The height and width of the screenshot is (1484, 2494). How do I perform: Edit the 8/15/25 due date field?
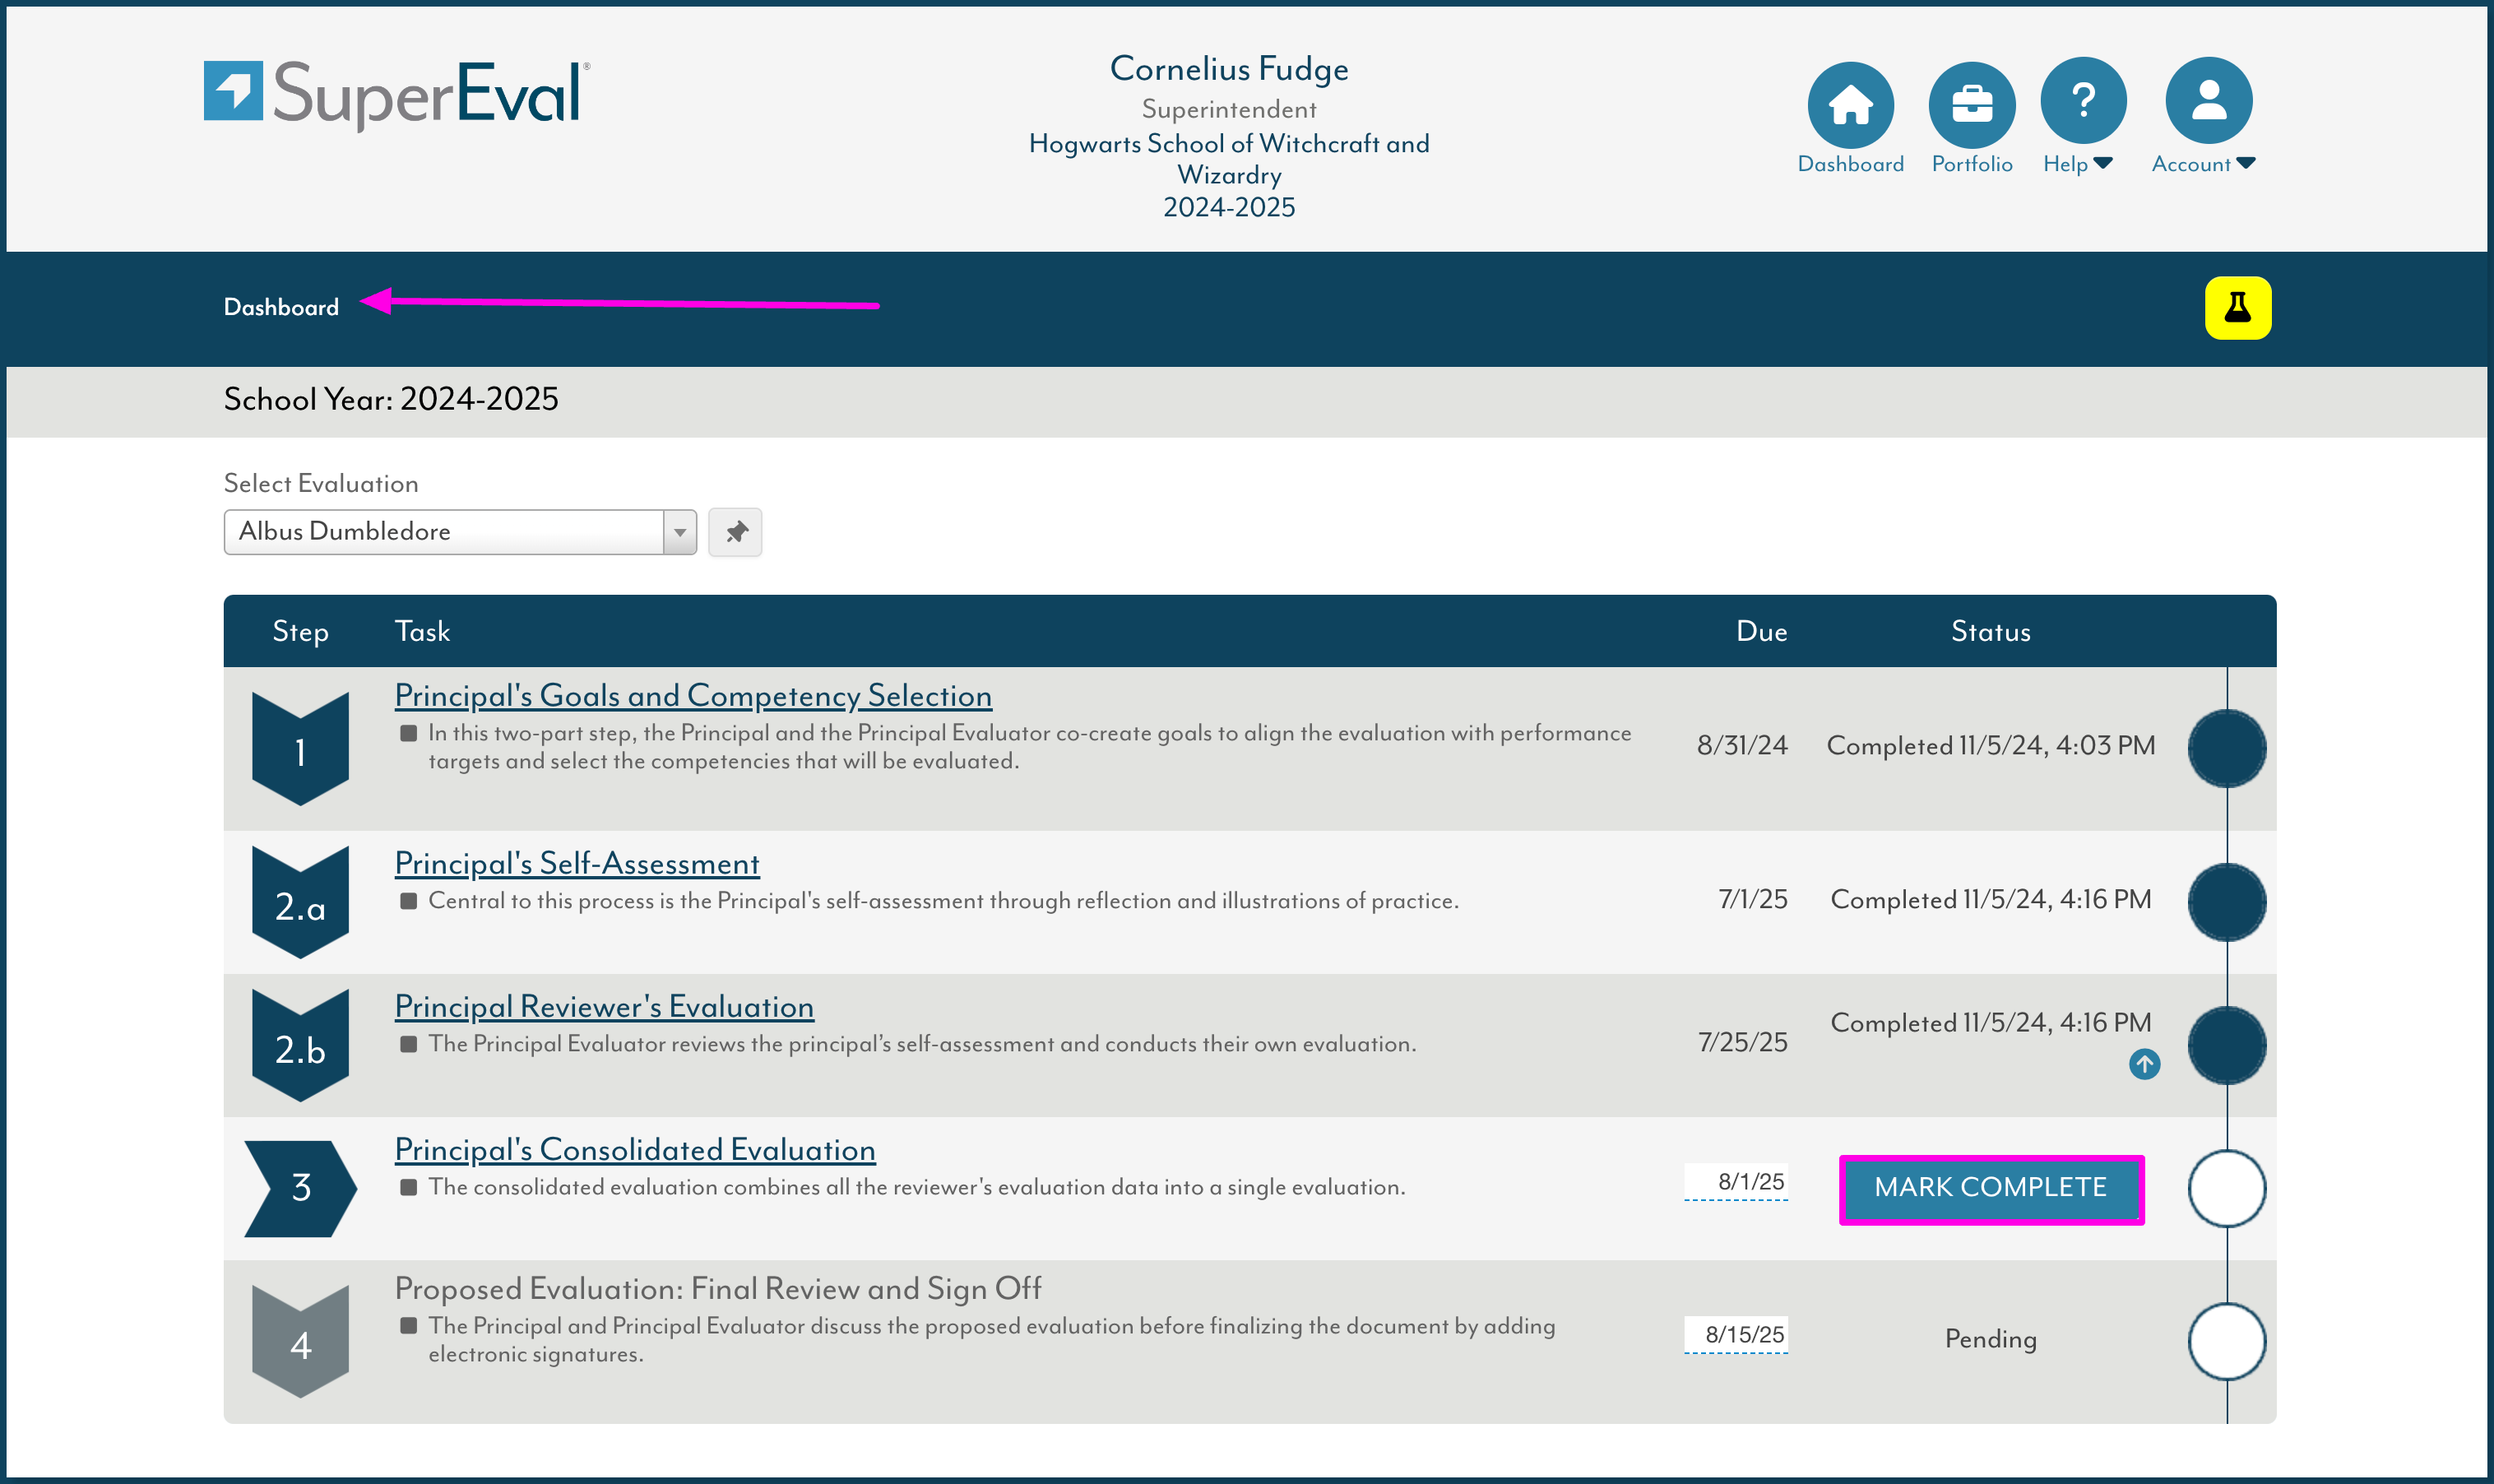(x=1736, y=1335)
